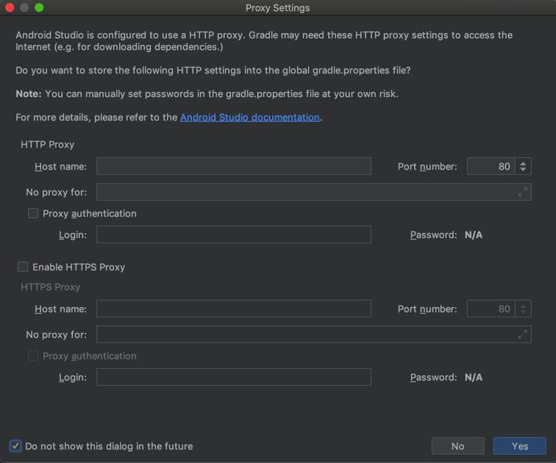Decrease the HTTP proxy port number

[x=523, y=169]
